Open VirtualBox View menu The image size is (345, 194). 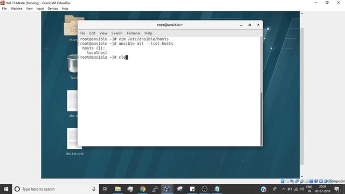pos(29,9)
